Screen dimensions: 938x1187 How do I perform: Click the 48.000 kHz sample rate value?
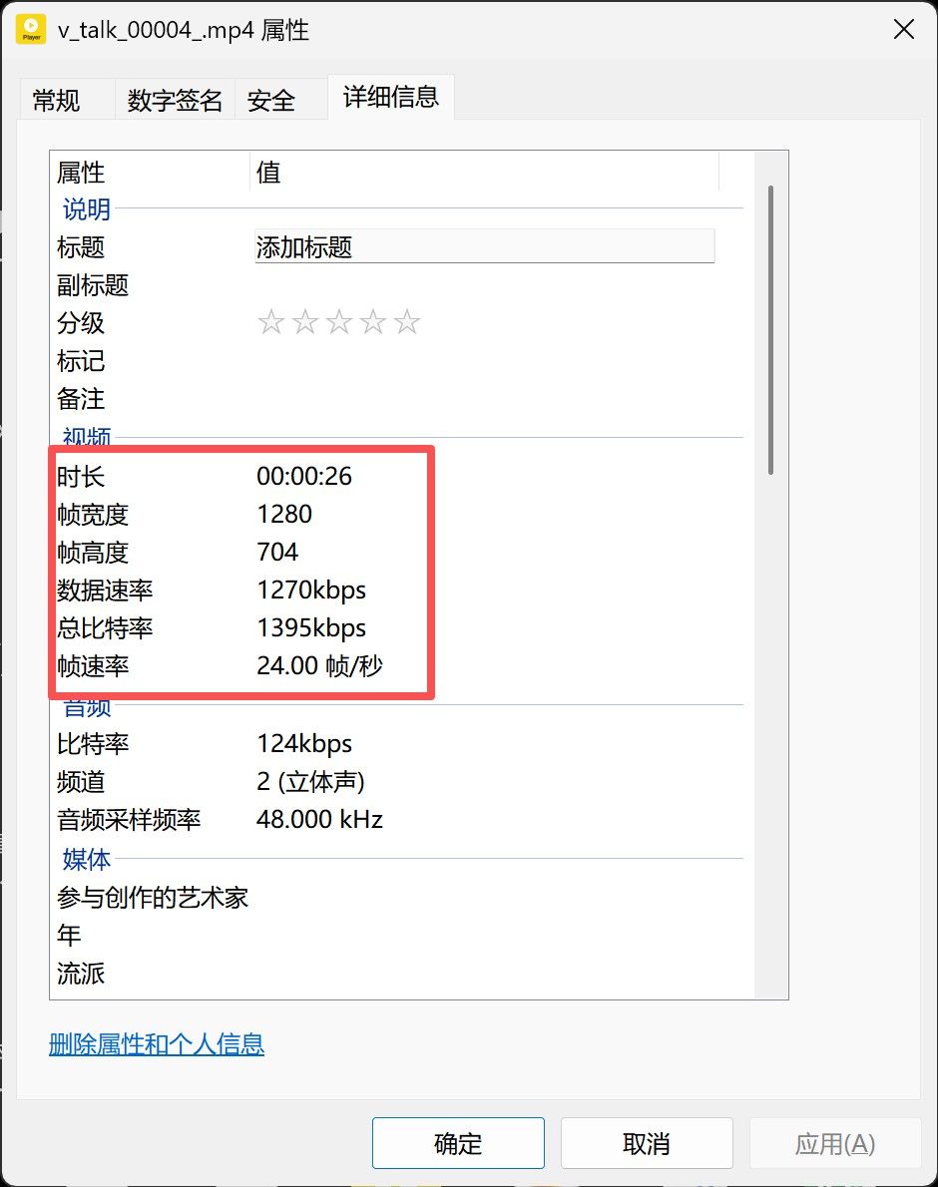pos(319,819)
